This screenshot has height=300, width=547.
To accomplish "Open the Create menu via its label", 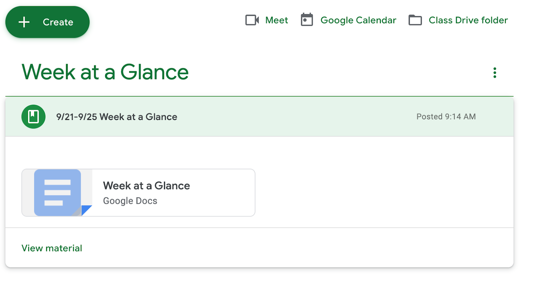I will pos(58,22).
